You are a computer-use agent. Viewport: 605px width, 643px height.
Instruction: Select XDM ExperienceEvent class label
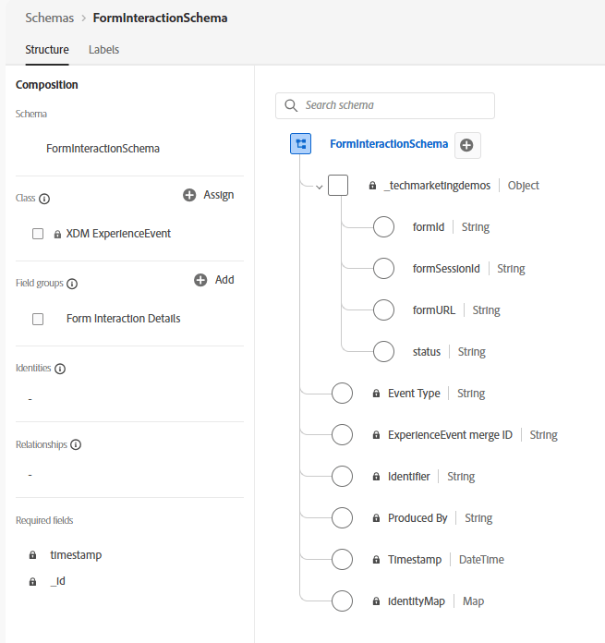118,234
